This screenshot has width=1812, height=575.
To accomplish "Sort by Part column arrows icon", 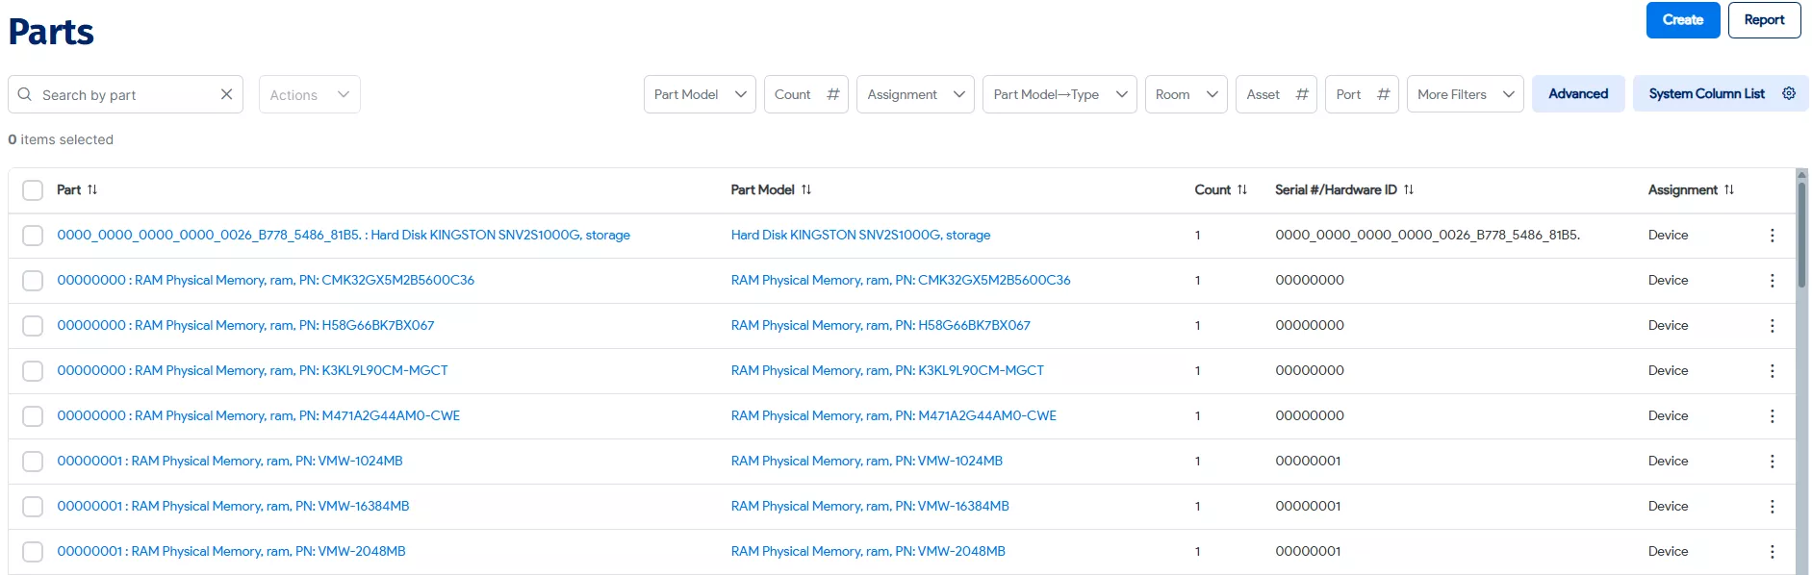I will tap(92, 190).
